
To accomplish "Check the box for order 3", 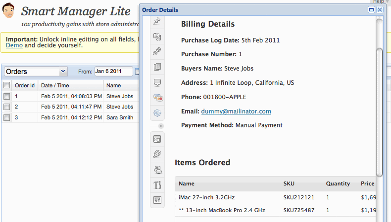I will click(x=7, y=117).
